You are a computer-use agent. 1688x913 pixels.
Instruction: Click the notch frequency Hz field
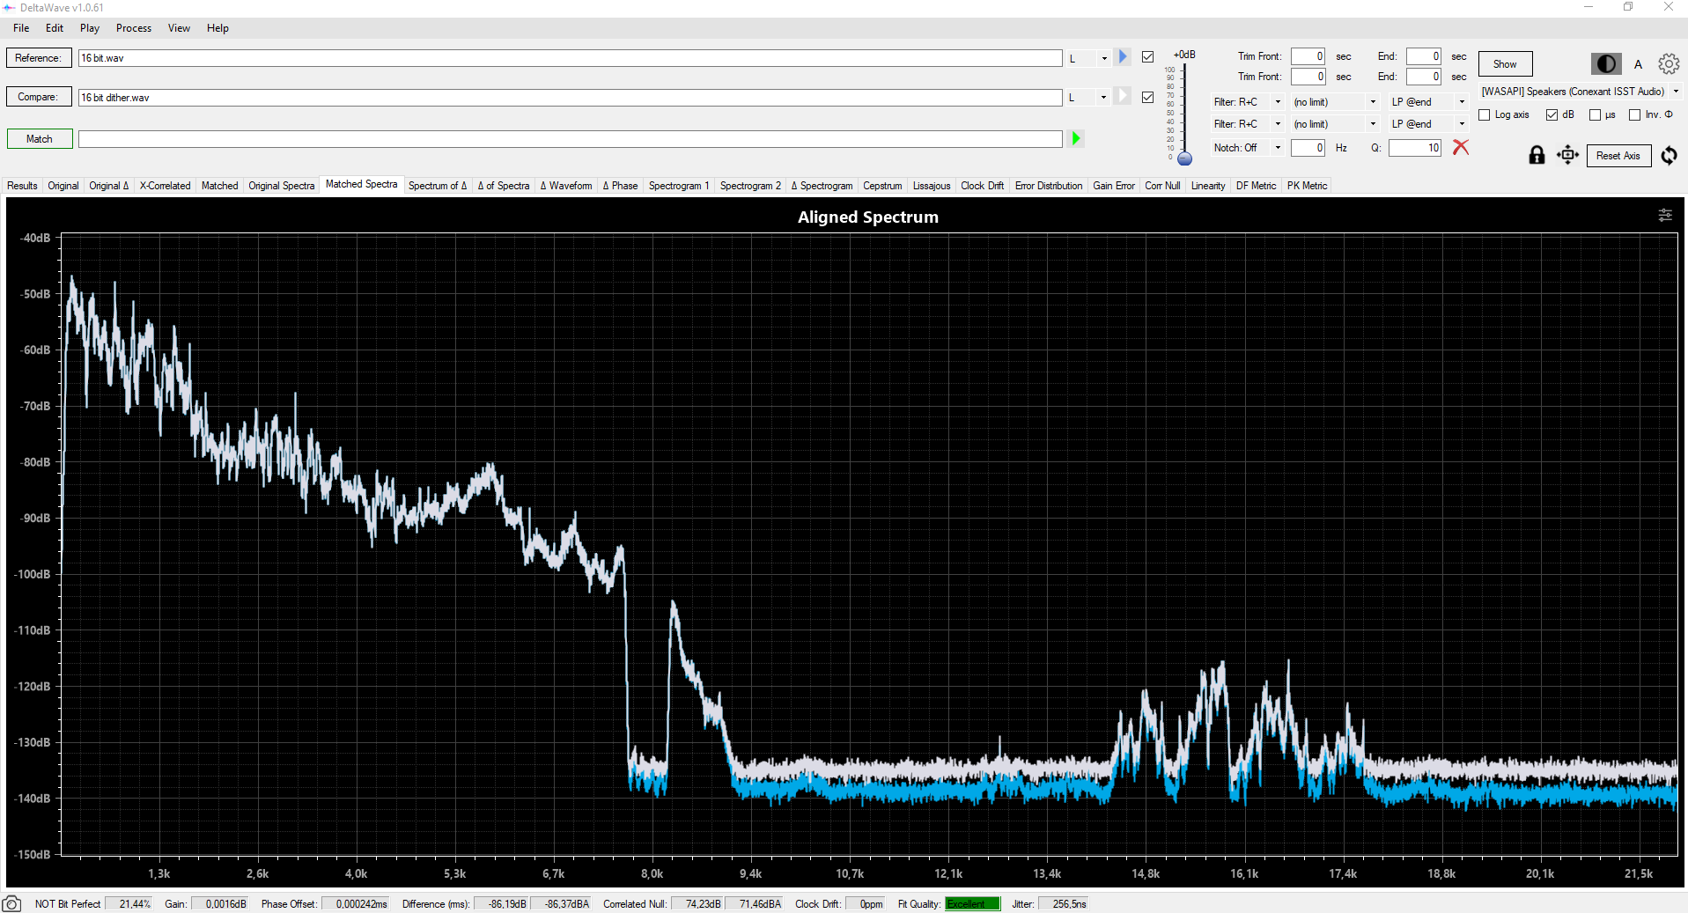click(x=1308, y=148)
